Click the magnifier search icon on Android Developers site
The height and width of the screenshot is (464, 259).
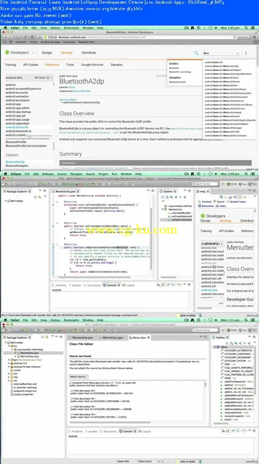(196, 53)
